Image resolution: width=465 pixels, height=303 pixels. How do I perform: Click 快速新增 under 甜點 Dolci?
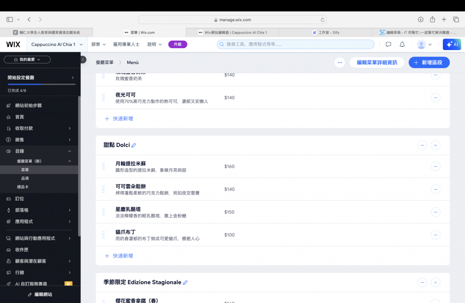point(119,256)
